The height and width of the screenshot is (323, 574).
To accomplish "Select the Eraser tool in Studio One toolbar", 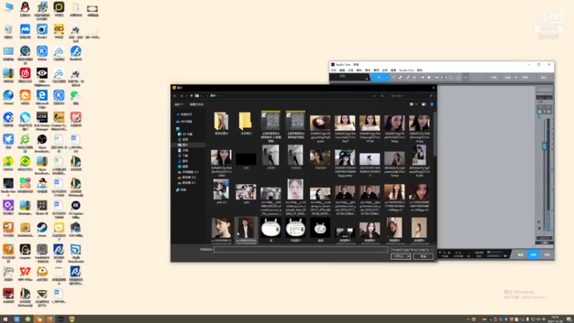I will 400,78.
